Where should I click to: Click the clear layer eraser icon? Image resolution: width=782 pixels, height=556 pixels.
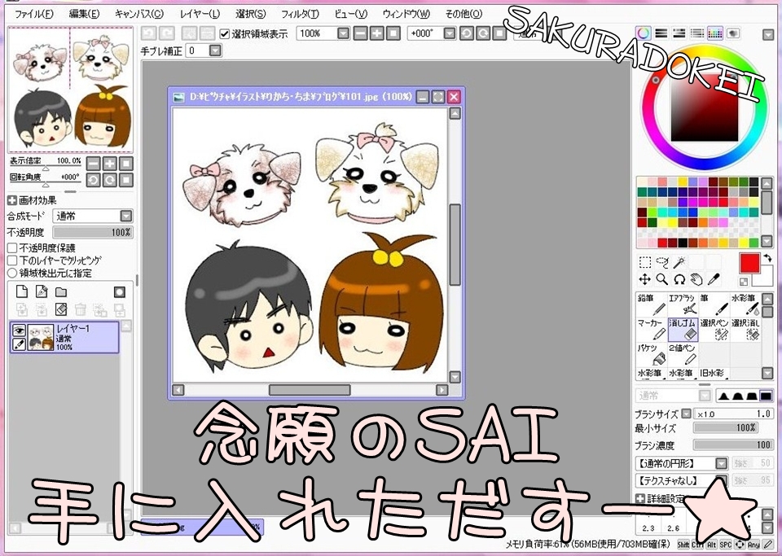pos(61,309)
